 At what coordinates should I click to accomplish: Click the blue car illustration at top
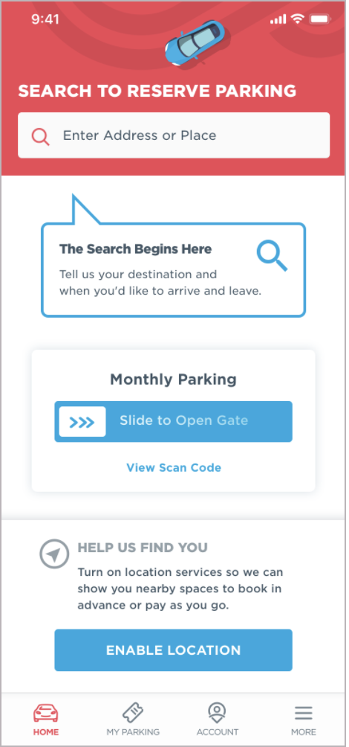pos(195,42)
